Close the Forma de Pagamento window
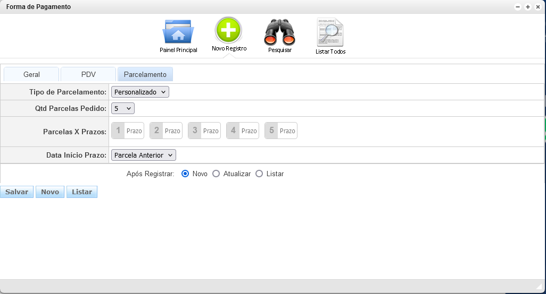The height and width of the screenshot is (294, 546). click(537, 7)
